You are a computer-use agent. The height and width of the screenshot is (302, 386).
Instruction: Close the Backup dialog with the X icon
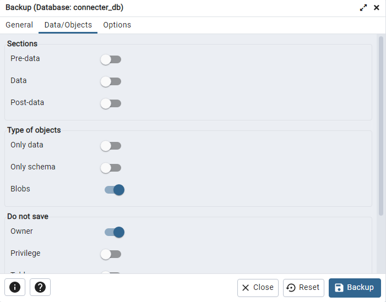tap(377, 8)
